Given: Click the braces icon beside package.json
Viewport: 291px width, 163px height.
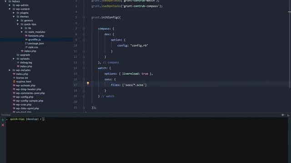Looking at the screenshot, I should click(x=26, y=43).
